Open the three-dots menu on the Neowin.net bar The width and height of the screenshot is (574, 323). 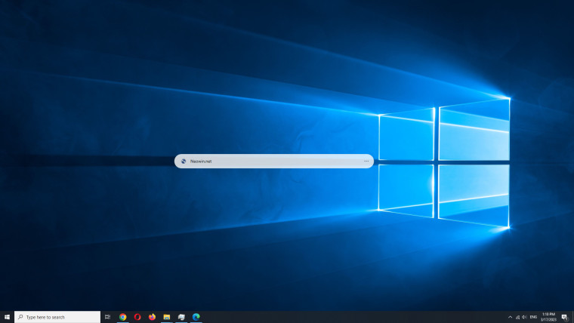pyautogui.click(x=366, y=161)
